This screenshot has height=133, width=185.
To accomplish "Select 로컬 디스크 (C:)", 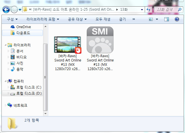I will (x=29, y=87).
